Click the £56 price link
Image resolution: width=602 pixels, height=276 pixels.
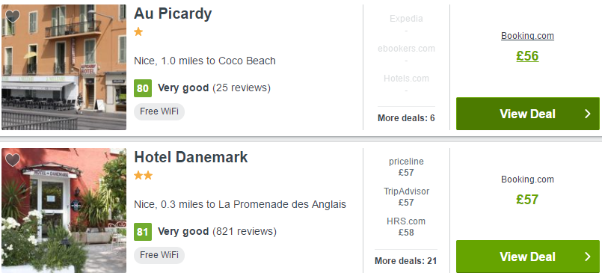pos(527,56)
